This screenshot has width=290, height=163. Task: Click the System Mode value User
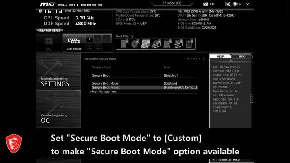tap(167, 67)
